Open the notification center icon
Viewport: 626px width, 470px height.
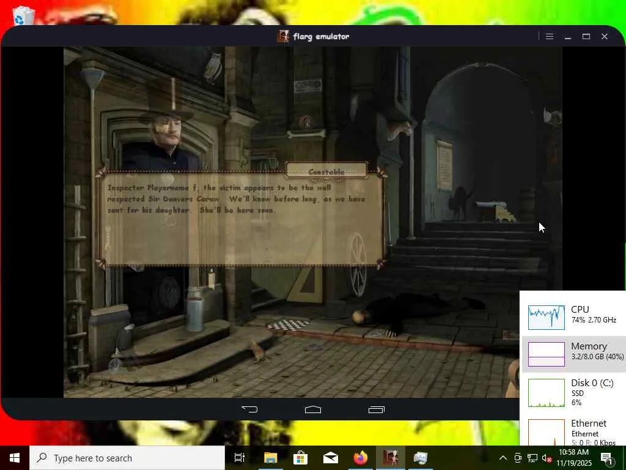click(x=606, y=458)
